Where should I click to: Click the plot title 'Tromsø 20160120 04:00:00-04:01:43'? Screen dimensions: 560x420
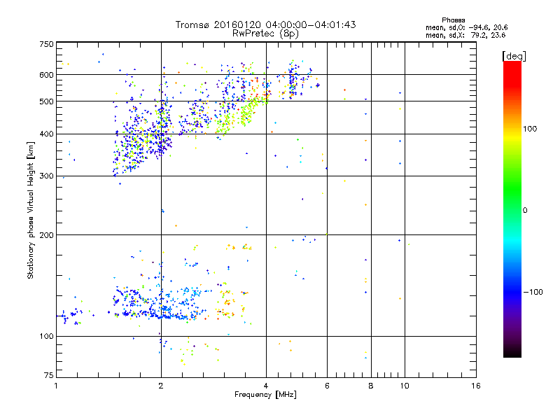tap(265, 24)
